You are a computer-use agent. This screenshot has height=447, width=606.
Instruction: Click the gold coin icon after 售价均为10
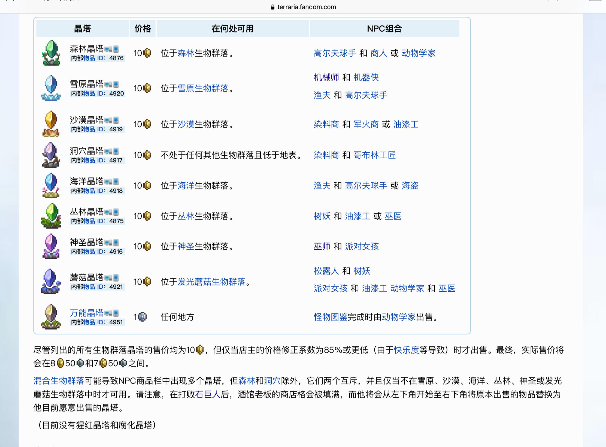click(x=200, y=350)
